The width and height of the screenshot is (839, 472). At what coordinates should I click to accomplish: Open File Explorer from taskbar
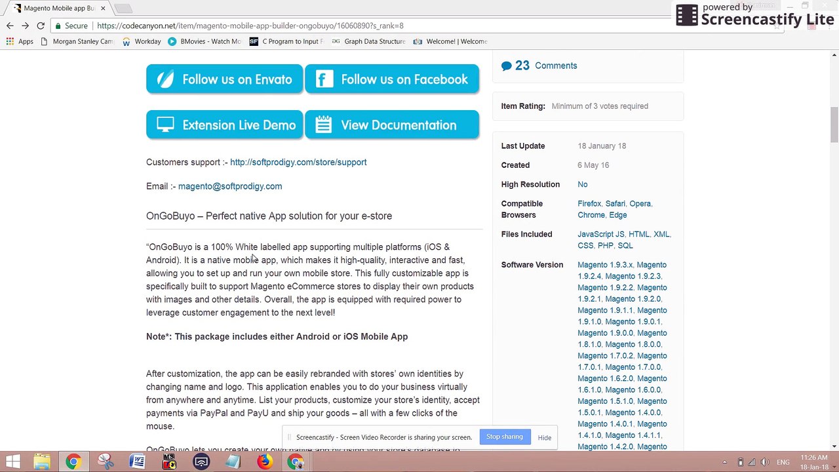(42, 462)
